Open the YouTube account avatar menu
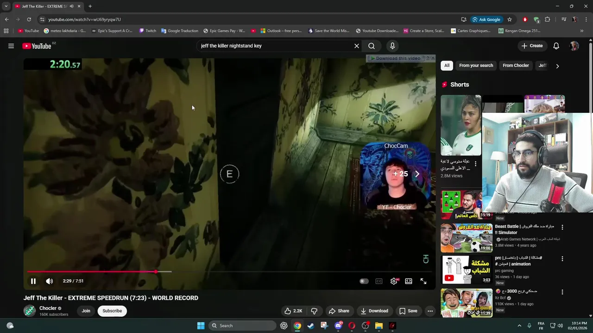Screen dimensions: 593x333 point(574,46)
